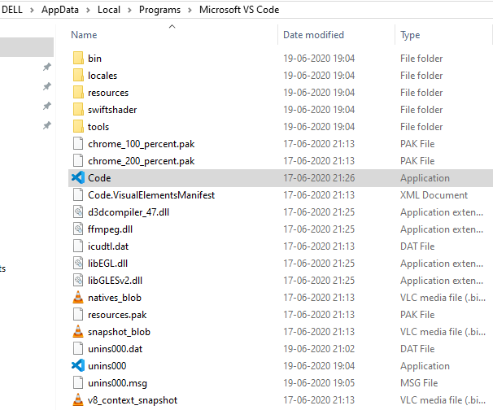
Task: Select unins000.dat file name
Action: 115,349
